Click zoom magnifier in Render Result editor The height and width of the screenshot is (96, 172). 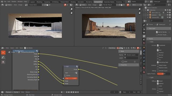pyautogui.click(x=139, y=9)
